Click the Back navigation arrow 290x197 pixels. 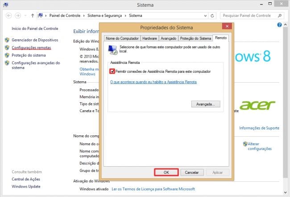coord(8,16)
